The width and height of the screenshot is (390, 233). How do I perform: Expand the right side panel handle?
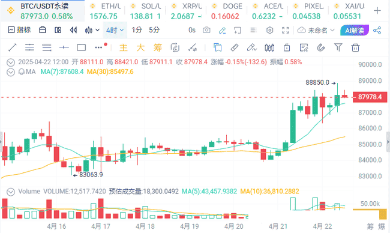[x=388, y=142]
